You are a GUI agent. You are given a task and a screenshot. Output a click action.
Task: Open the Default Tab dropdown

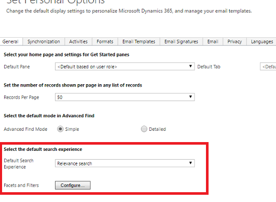[x=268, y=67]
